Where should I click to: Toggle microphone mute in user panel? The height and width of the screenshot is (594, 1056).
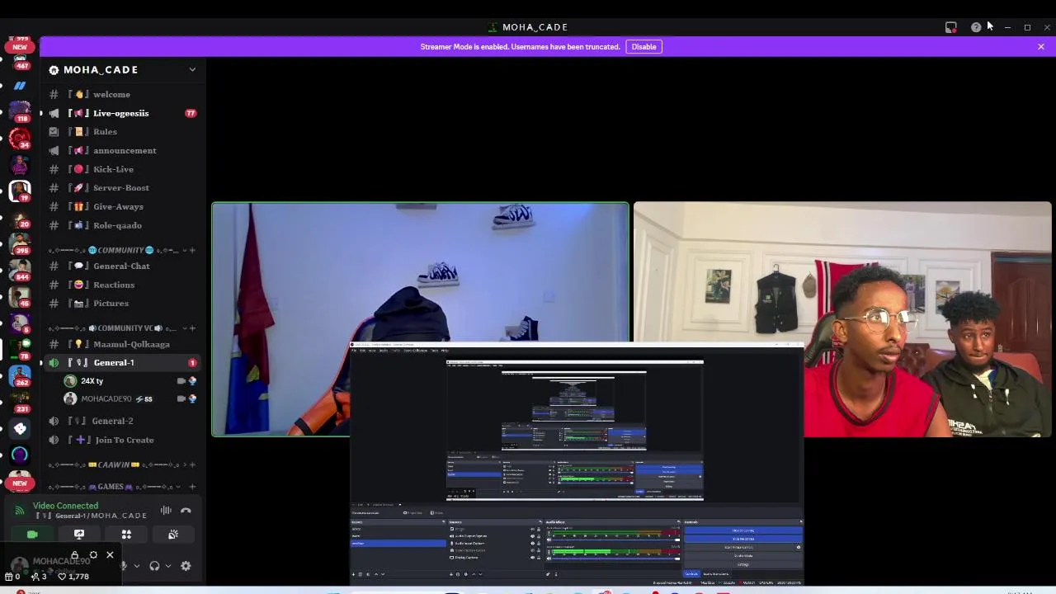click(123, 566)
